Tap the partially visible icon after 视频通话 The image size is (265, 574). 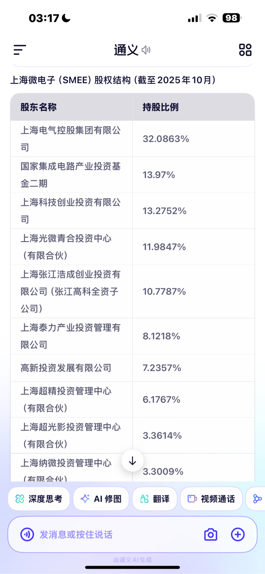(x=257, y=499)
